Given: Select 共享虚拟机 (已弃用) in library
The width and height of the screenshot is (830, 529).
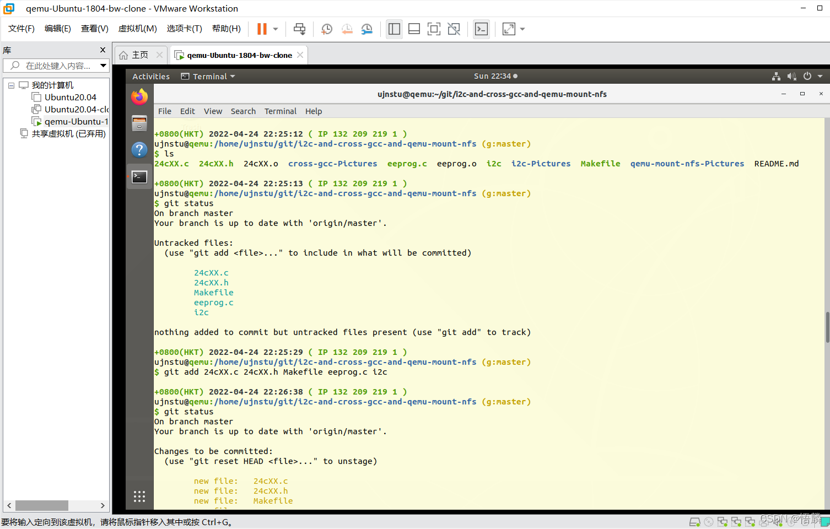Looking at the screenshot, I should click(68, 134).
